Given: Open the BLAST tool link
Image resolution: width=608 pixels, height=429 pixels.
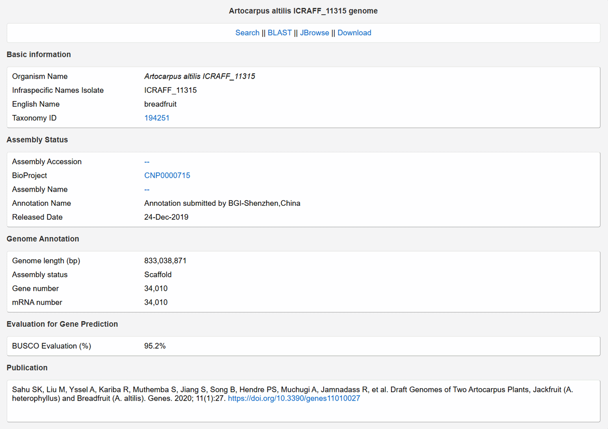Looking at the screenshot, I should click(280, 33).
